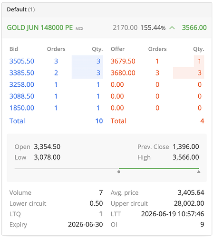Click the 155.44% change percentage
213x237 pixels.
(x=153, y=27)
